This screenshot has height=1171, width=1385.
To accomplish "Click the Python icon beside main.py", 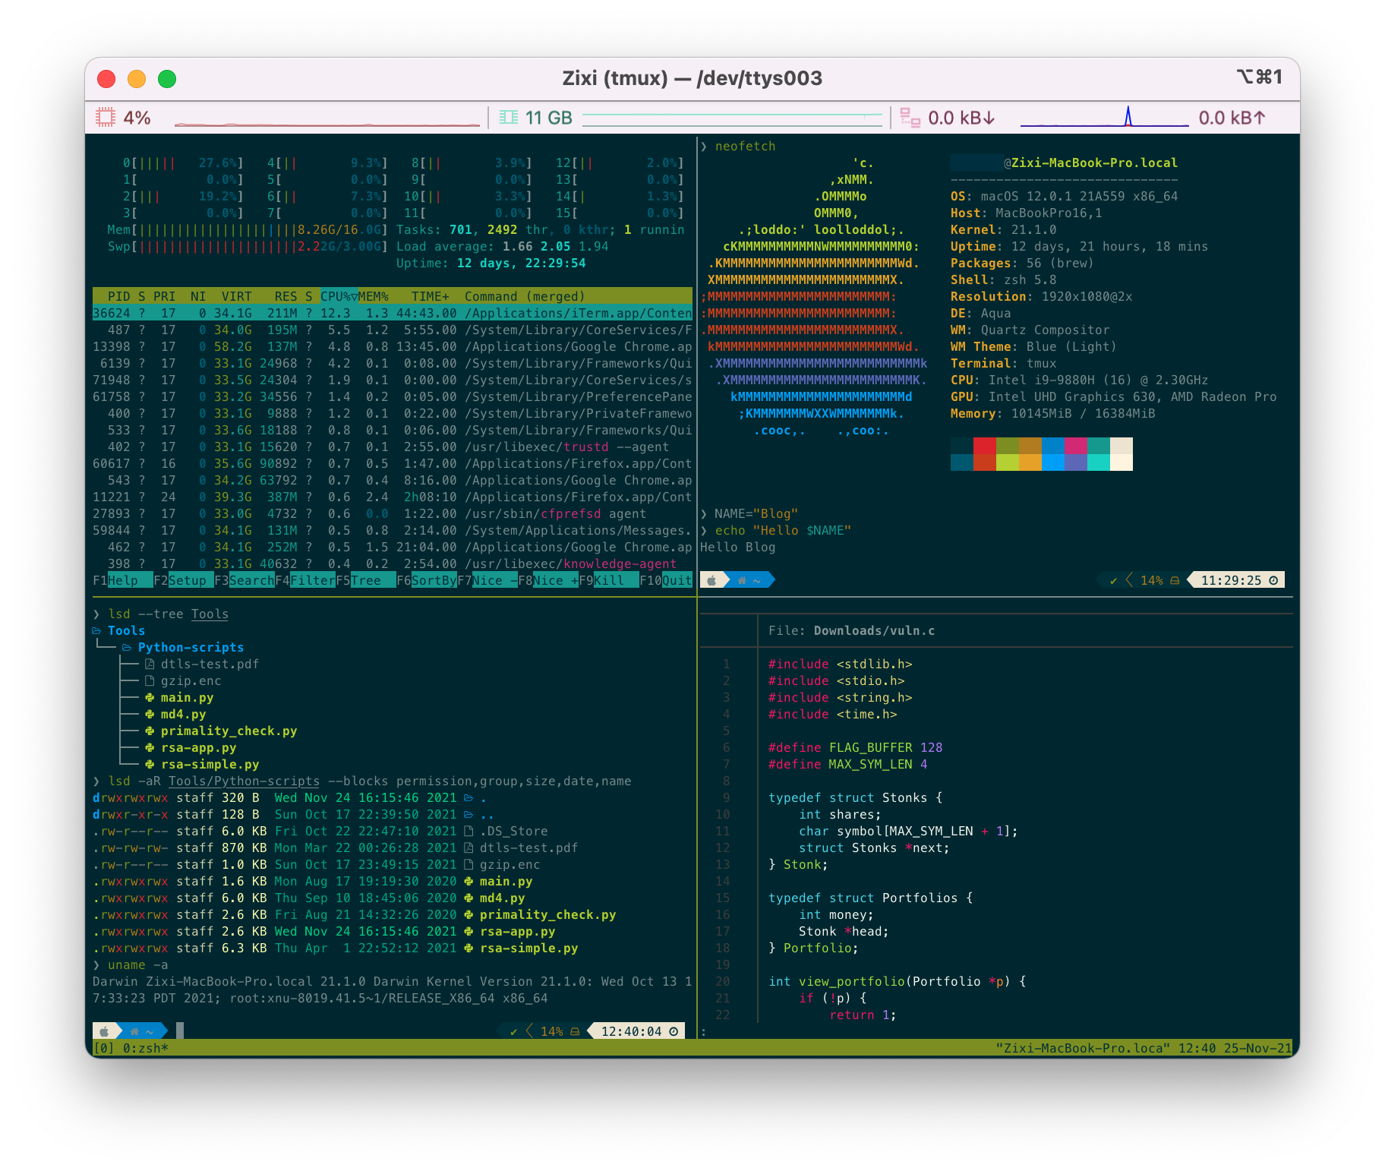I will click(149, 698).
